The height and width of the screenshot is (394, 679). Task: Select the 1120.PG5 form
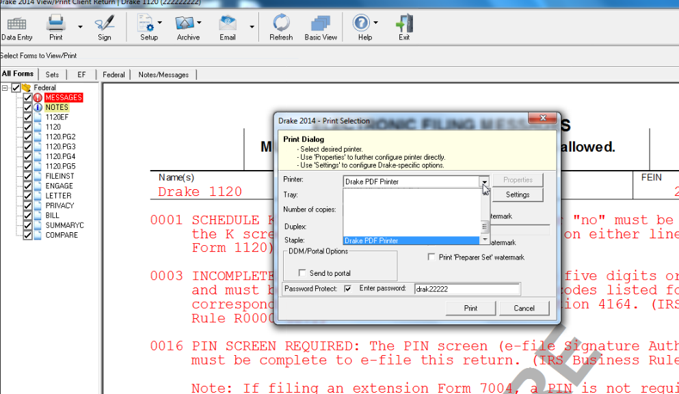click(x=61, y=167)
